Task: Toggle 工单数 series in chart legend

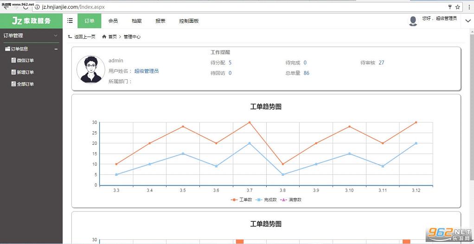Action: tap(241, 199)
